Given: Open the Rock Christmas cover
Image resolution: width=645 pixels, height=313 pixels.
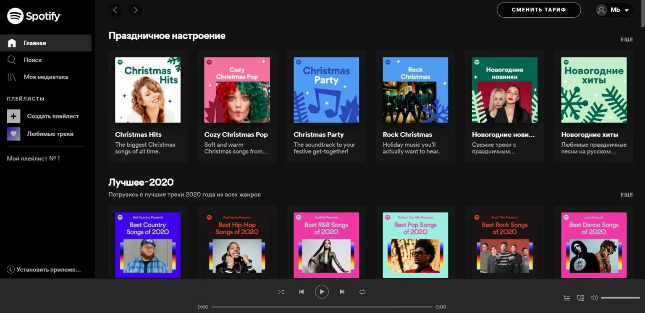Looking at the screenshot, I should pyautogui.click(x=415, y=90).
